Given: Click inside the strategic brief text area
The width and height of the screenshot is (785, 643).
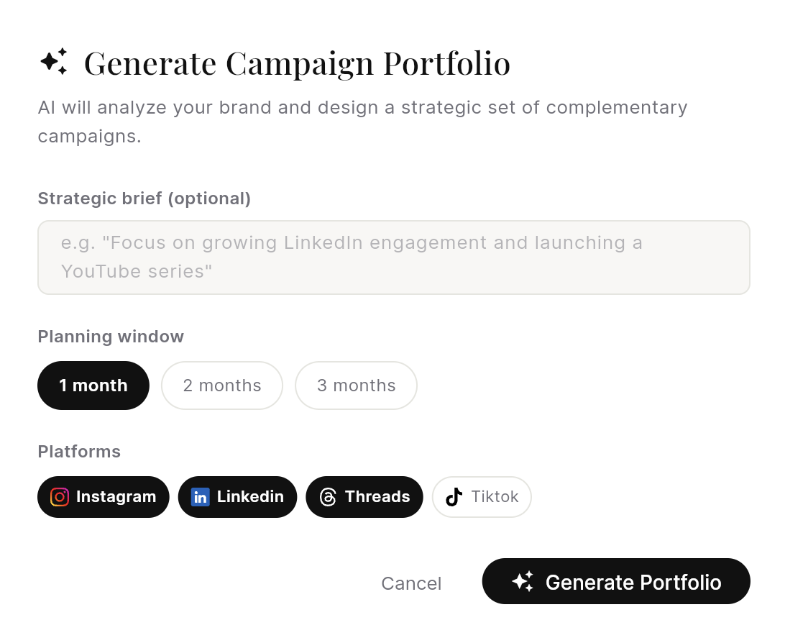Looking at the screenshot, I should pyautogui.click(x=392, y=257).
